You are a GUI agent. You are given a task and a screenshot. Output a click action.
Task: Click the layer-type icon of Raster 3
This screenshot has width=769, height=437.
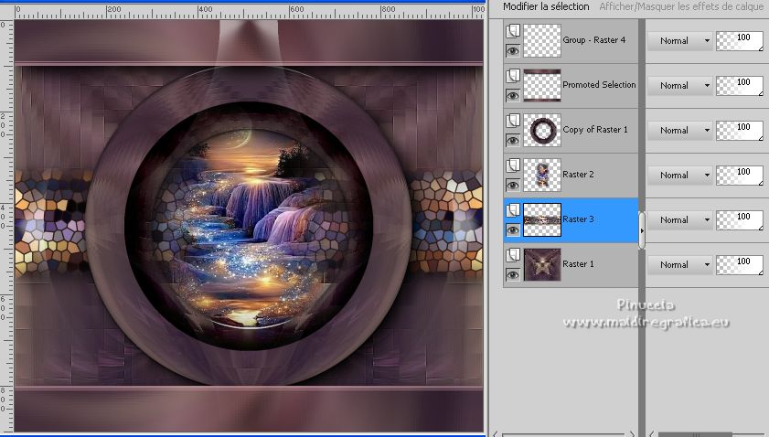[x=512, y=211]
